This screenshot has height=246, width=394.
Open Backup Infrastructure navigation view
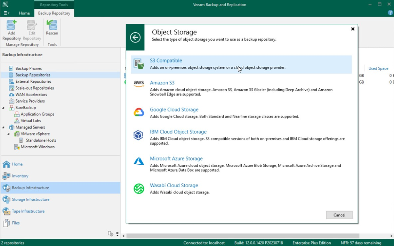pyautogui.click(x=60, y=188)
